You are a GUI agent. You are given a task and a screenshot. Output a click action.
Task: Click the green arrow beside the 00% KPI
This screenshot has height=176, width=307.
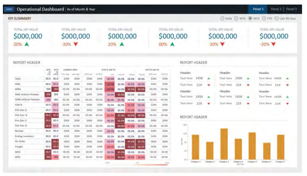click(x=172, y=44)
